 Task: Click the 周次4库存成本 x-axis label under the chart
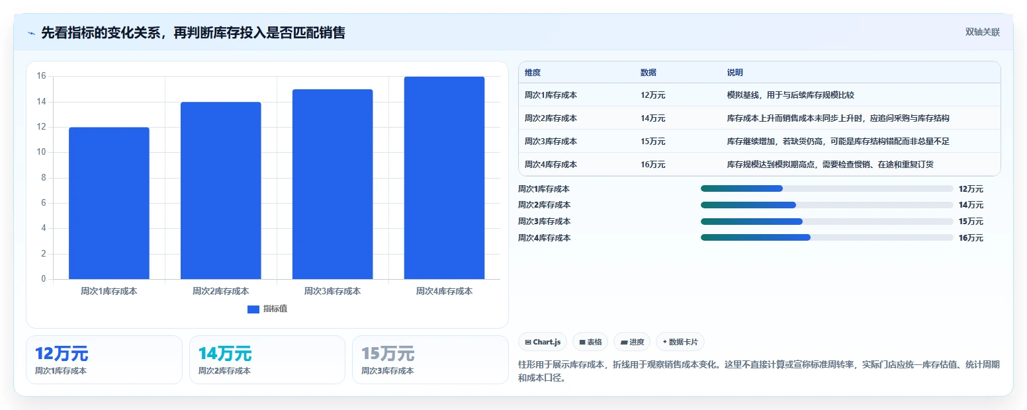445,291
